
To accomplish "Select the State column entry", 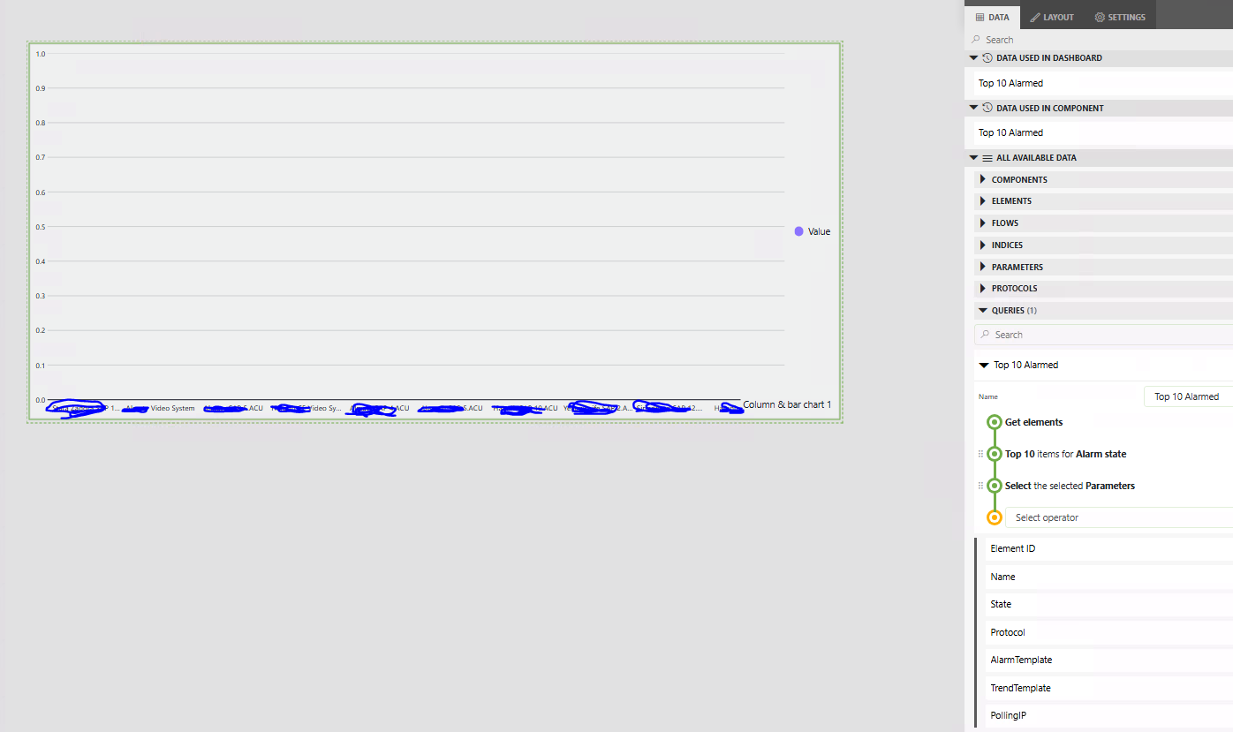I will pyautogui.click(x=1109, y=604).
